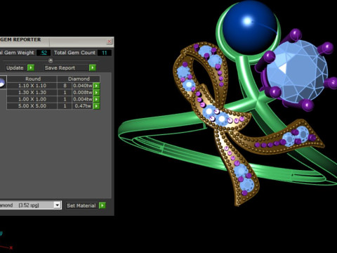337x253 pixels.
Task: Open the diamond material dropdown
Action: coord(57,205)
